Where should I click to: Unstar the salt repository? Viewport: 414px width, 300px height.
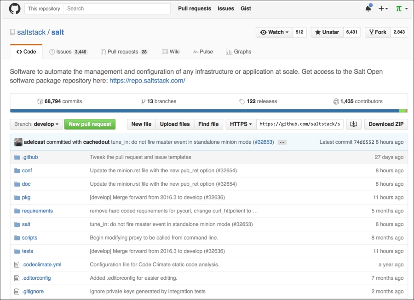click(x=327, y=32)
